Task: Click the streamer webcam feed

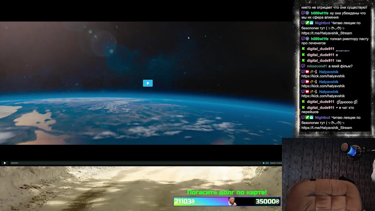Action: (x=328, y=174)
